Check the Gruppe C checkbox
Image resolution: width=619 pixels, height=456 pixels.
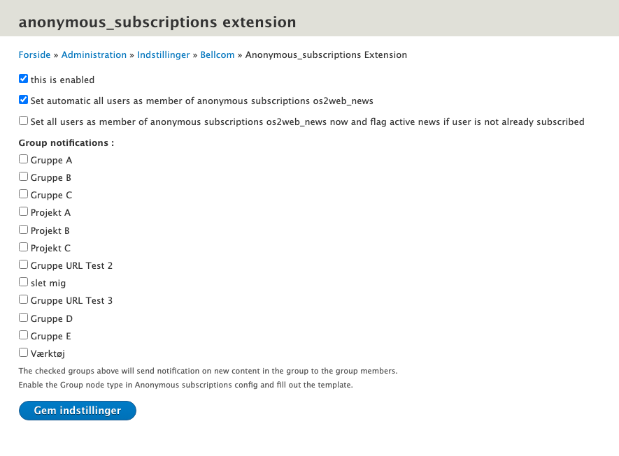click(23, 193)
